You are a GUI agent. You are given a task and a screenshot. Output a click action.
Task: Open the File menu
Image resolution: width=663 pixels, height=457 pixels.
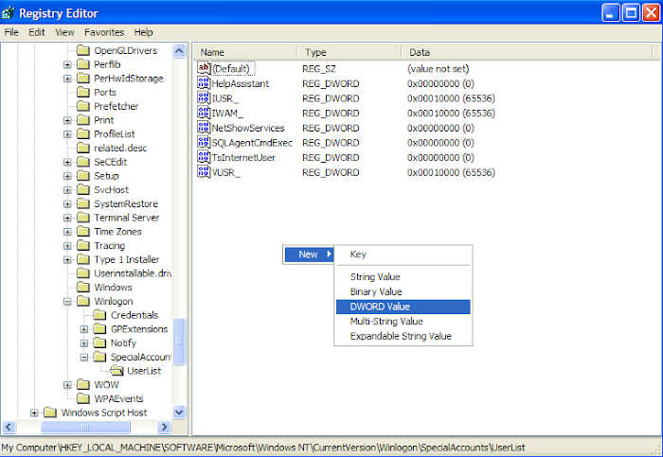pos(11,32)
